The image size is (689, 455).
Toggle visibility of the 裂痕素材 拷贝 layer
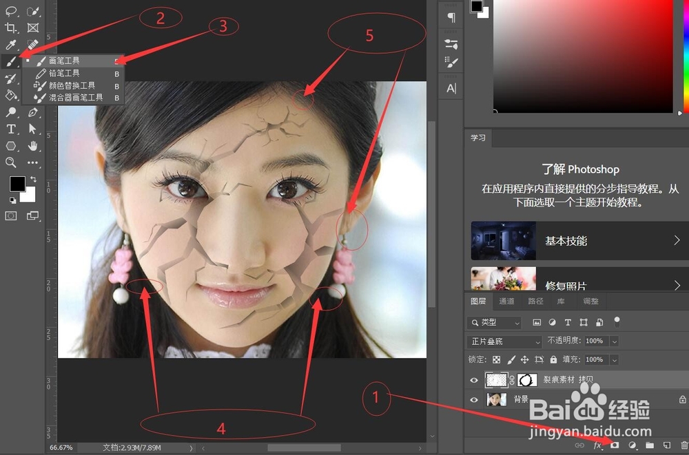tap(473, 379)
